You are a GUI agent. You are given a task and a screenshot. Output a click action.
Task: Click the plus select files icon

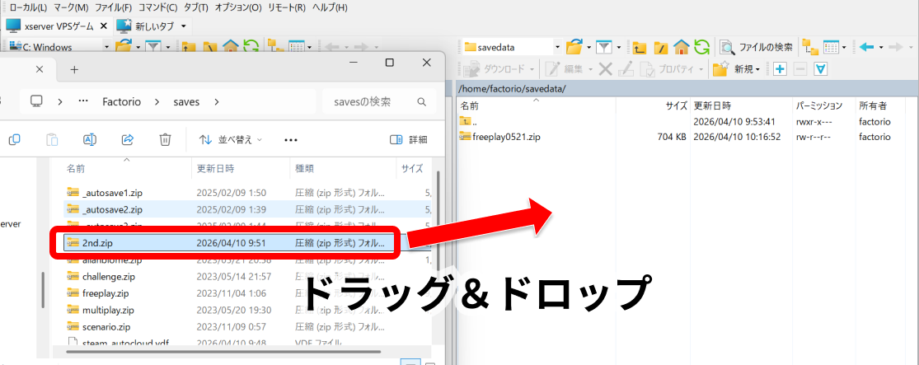coord(780,69)
